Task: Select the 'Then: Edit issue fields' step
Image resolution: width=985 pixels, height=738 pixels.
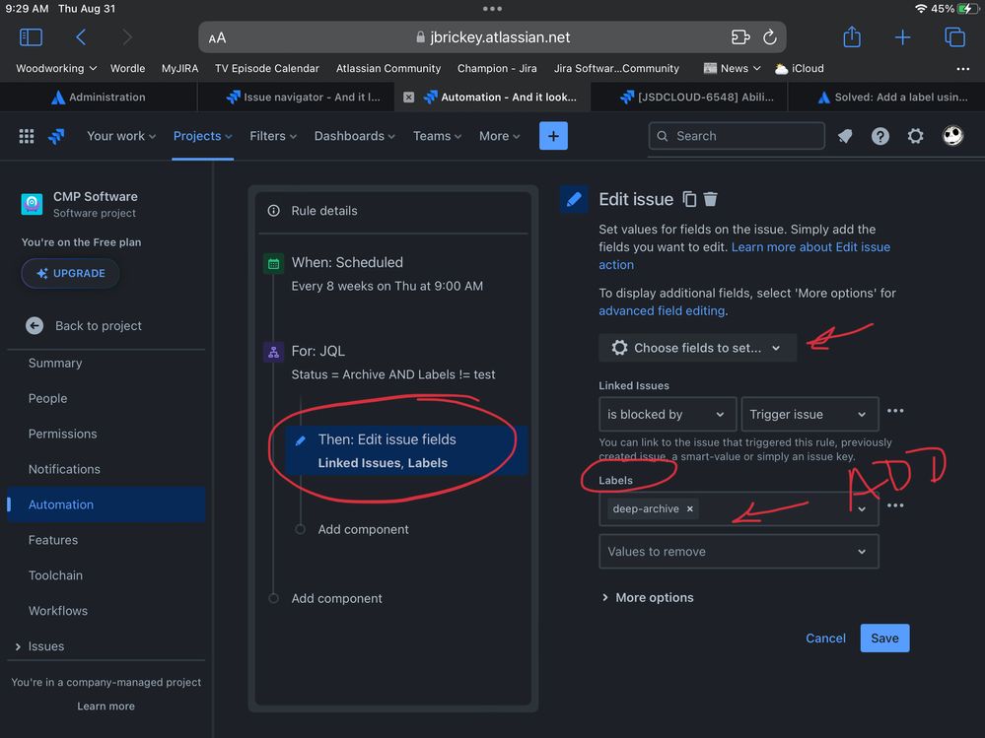Action: click(x=406, y=450)
